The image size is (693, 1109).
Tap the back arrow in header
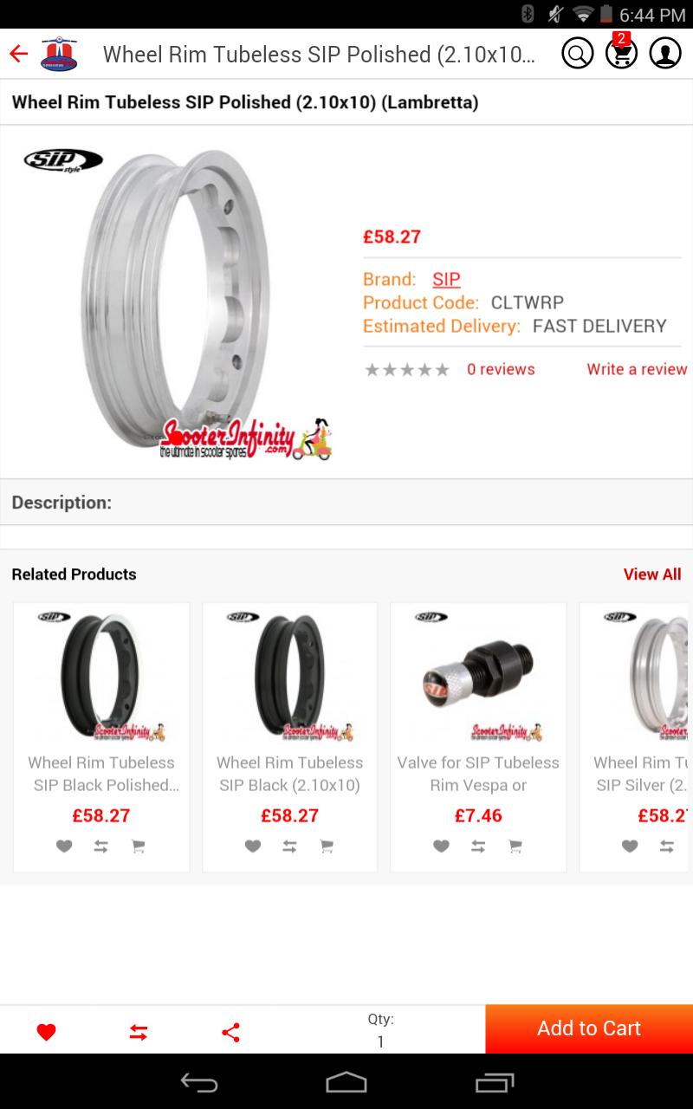click(x=18, y=54)
